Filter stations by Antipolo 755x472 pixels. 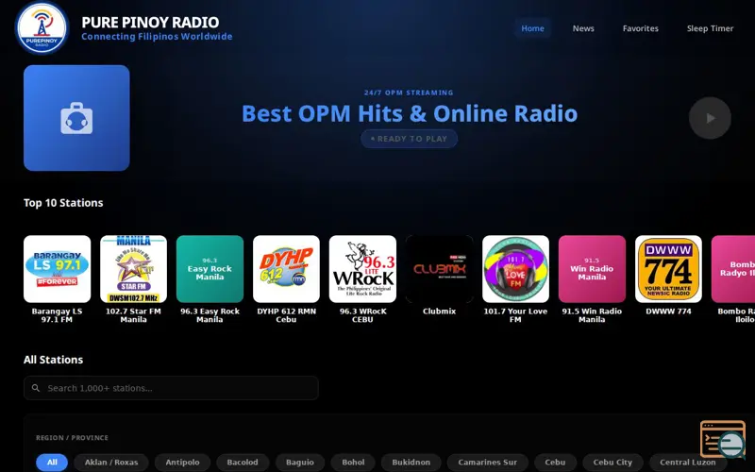click(182, 463)
